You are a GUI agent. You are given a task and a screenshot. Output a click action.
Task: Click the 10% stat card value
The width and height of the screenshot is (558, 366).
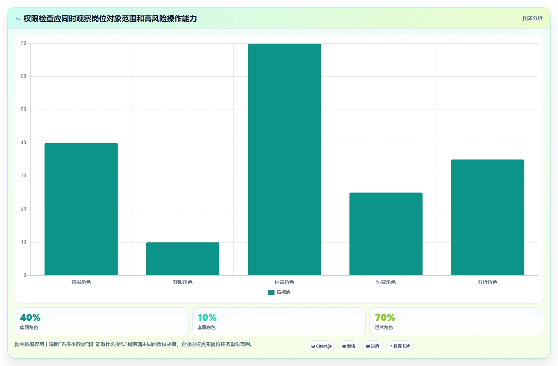pos(207,317)
